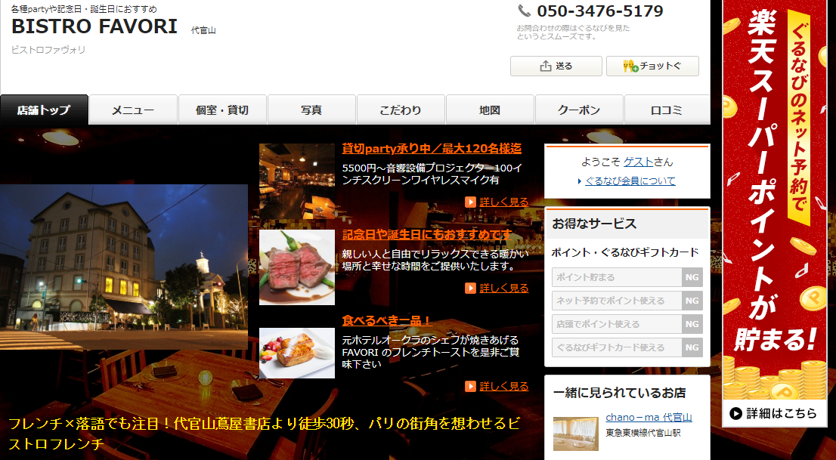Open the roast beef dish thumbnail
The width and height of the screenshot is (836, 460).
[x=296, y=267]
